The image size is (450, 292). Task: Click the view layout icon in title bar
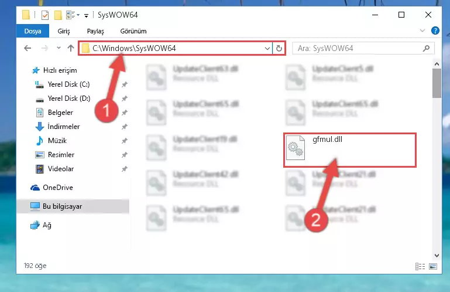[x=73, y=15]
